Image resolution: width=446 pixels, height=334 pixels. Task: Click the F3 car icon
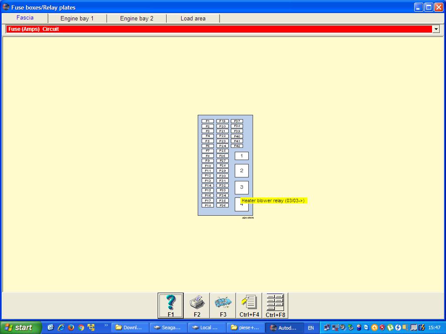click(x=223, y=305)
